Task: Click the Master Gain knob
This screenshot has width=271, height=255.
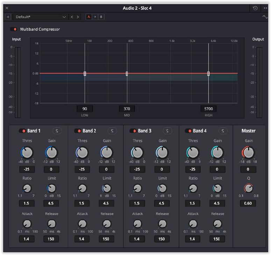Action: (248, 152)
